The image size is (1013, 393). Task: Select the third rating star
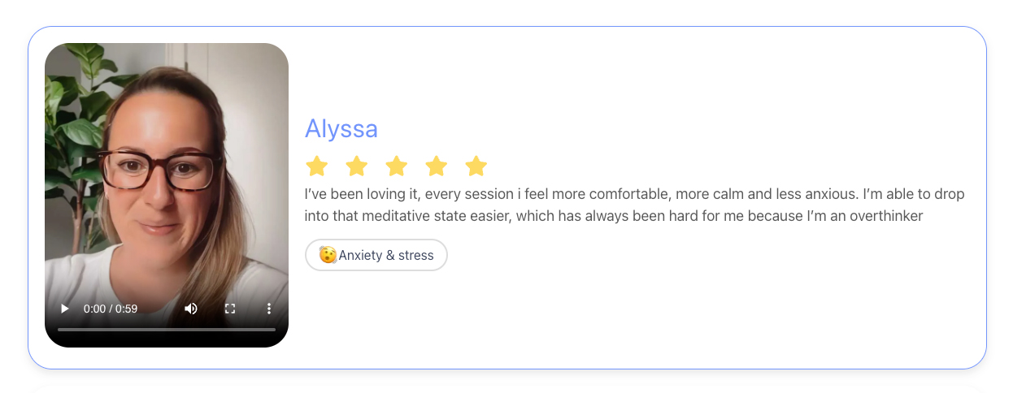(x=396, y=166)
